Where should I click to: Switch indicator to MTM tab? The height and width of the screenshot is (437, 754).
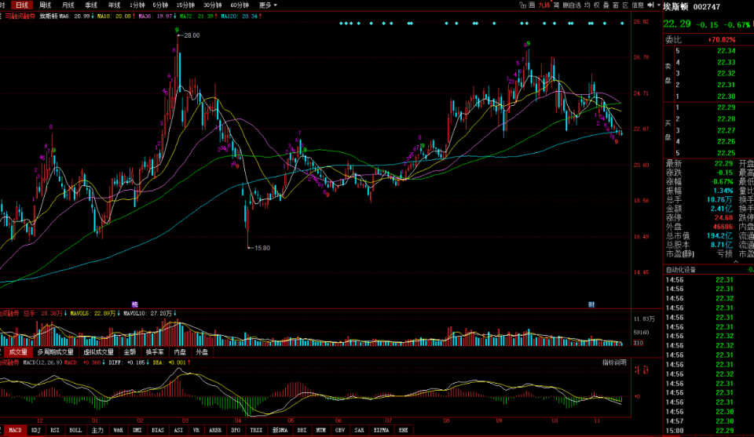(321, 430)
